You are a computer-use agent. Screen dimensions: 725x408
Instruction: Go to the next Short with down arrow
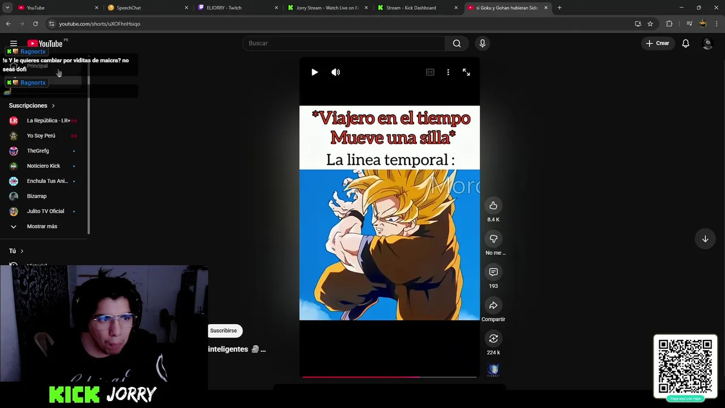(x=705, y=239)
